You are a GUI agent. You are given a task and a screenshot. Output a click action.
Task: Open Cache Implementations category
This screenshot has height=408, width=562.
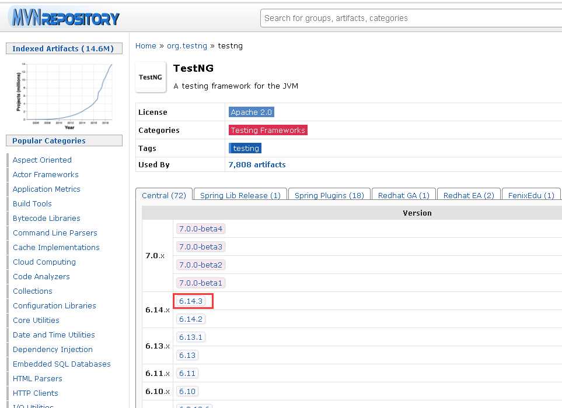[x=56, y=247]
